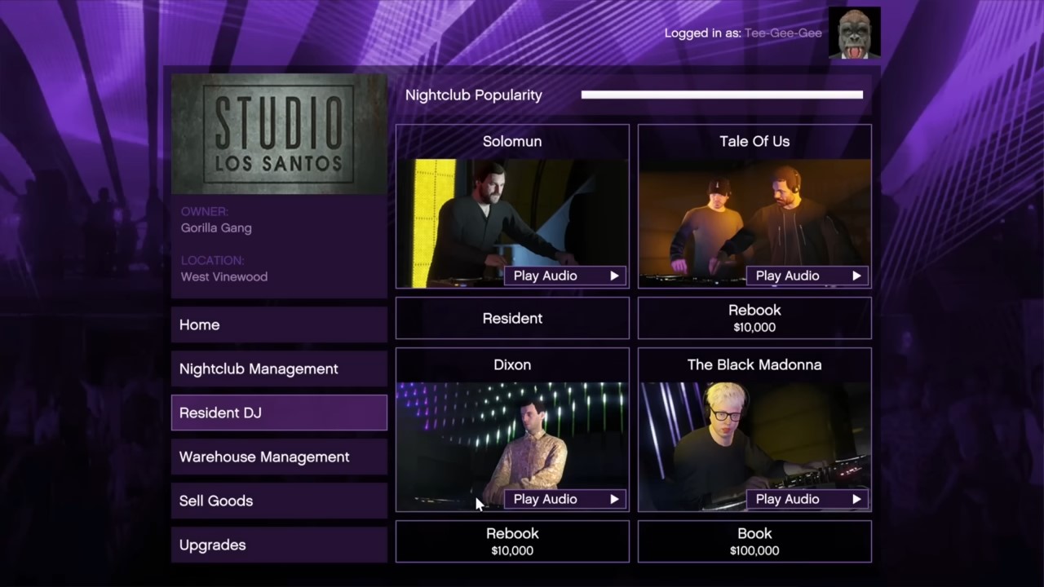Image resolution: width=1044 pixels, height=587 pixels.
Task: Click the gorilla profile avatar
Action: pos(854,33)
